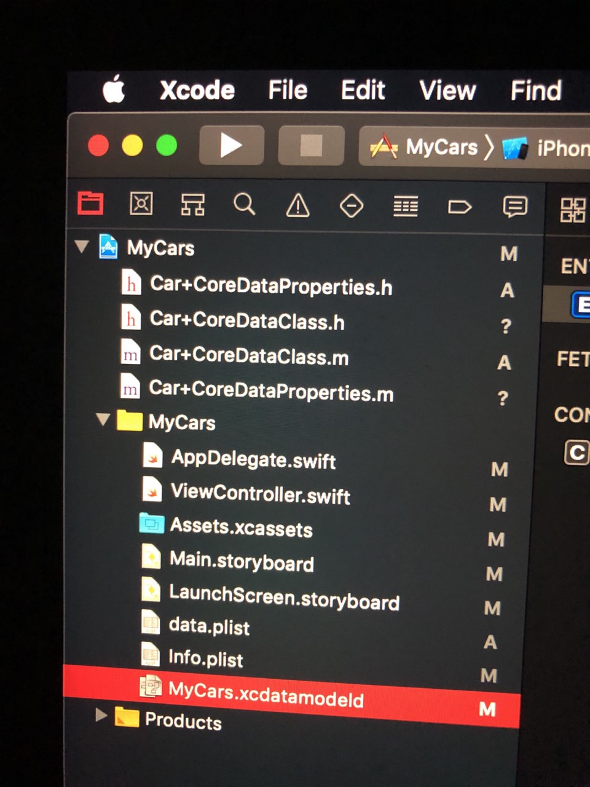Click the red close window button

point(98,146)
